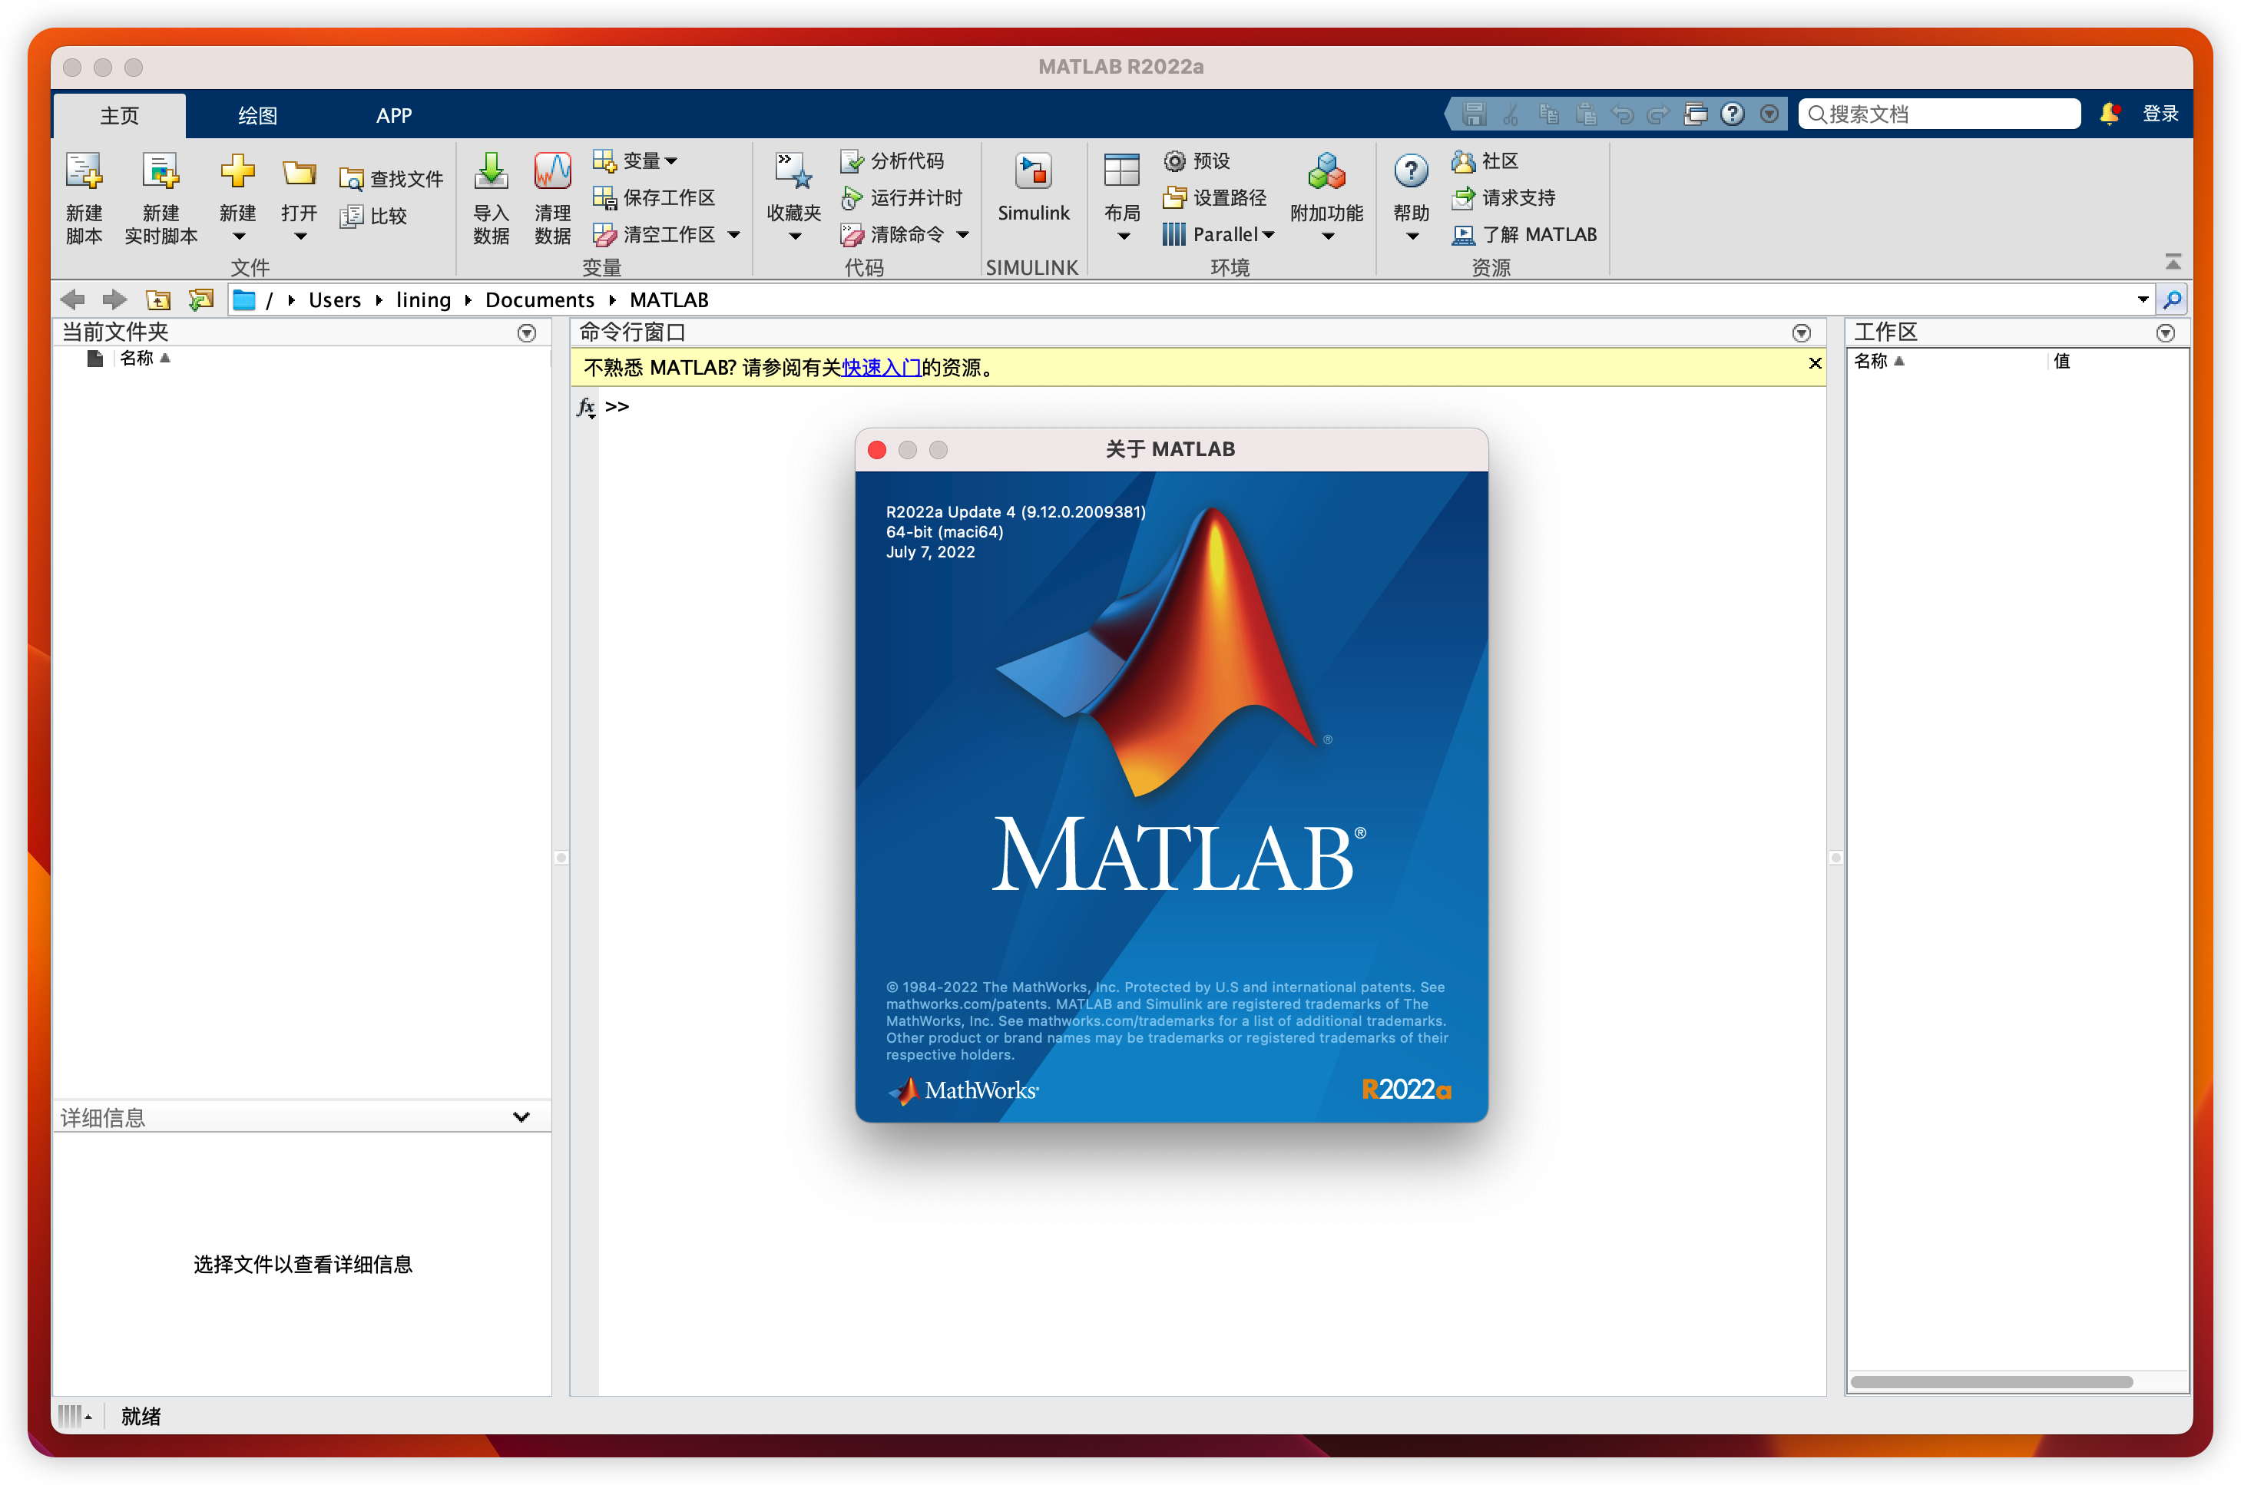Open the 当前文件夹 panel actions menu
Image resolution: width=2241 pixels, height=1485 pixels.
click(x=527, y=333)
